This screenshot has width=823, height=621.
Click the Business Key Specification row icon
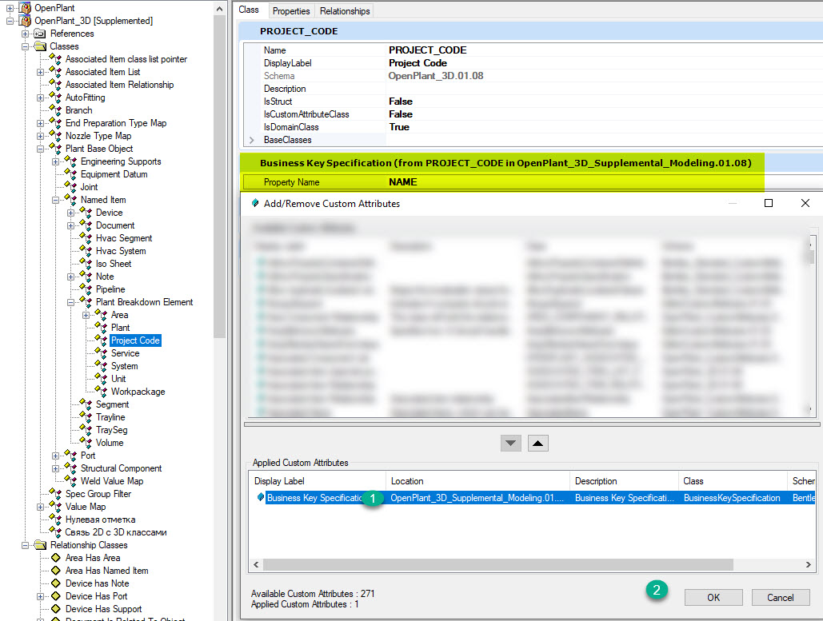point(261,497)
